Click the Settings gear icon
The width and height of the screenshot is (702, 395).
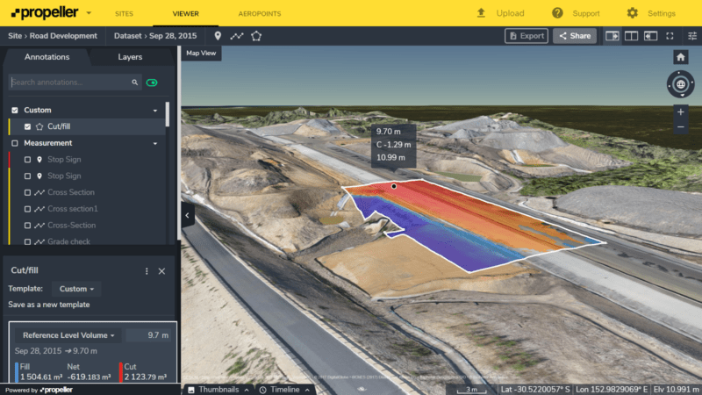point(632,13)
